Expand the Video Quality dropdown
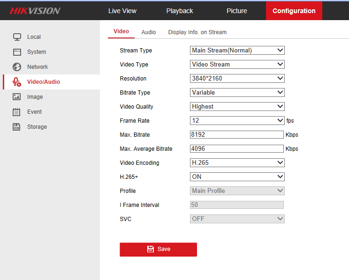 [237, 107]
